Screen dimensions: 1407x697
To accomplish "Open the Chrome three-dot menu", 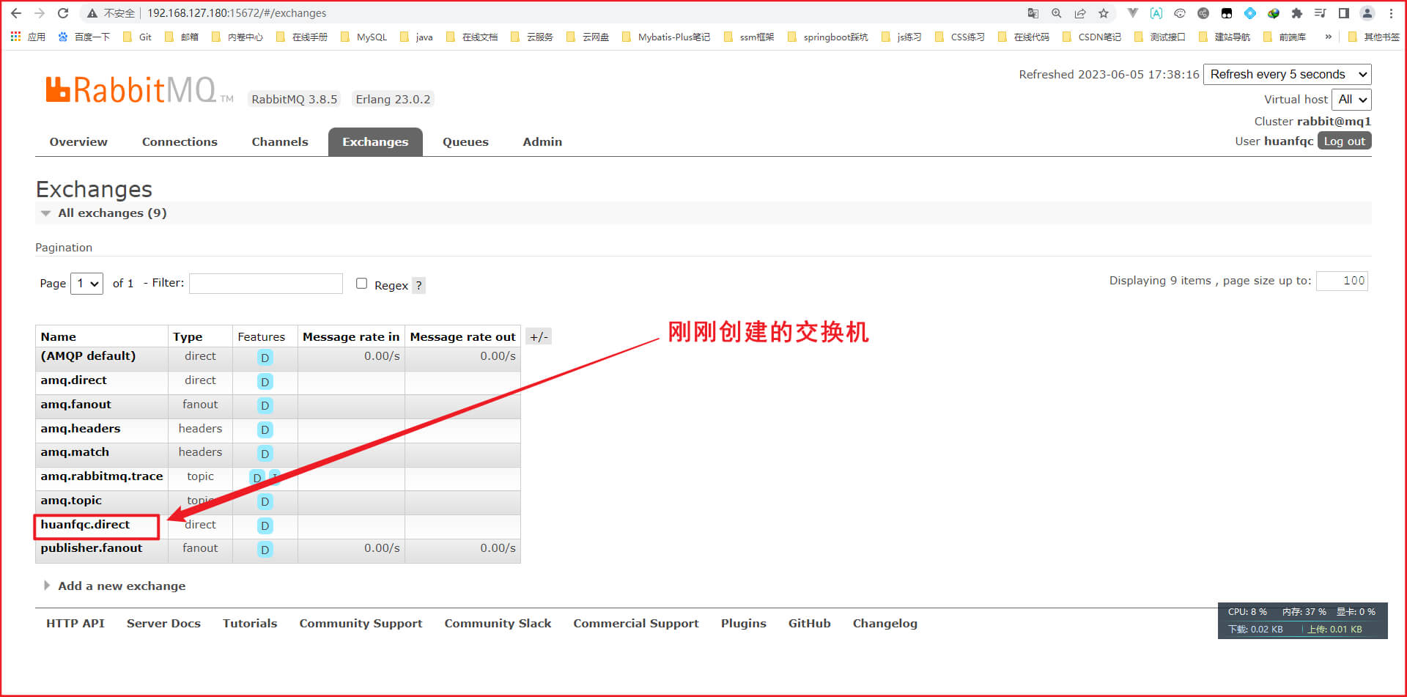I will pos(1391,13).
